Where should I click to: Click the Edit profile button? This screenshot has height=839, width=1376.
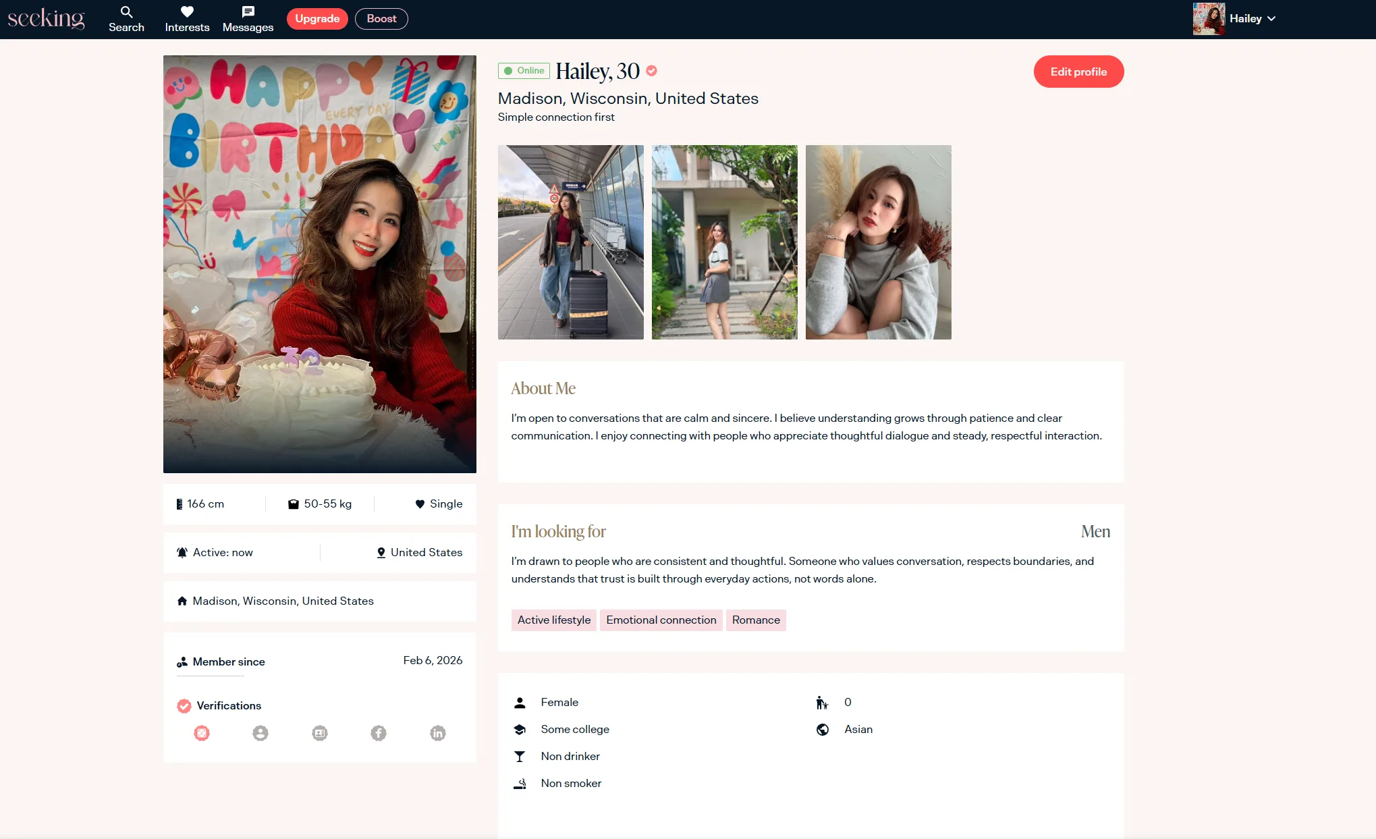click(1078, 72)
